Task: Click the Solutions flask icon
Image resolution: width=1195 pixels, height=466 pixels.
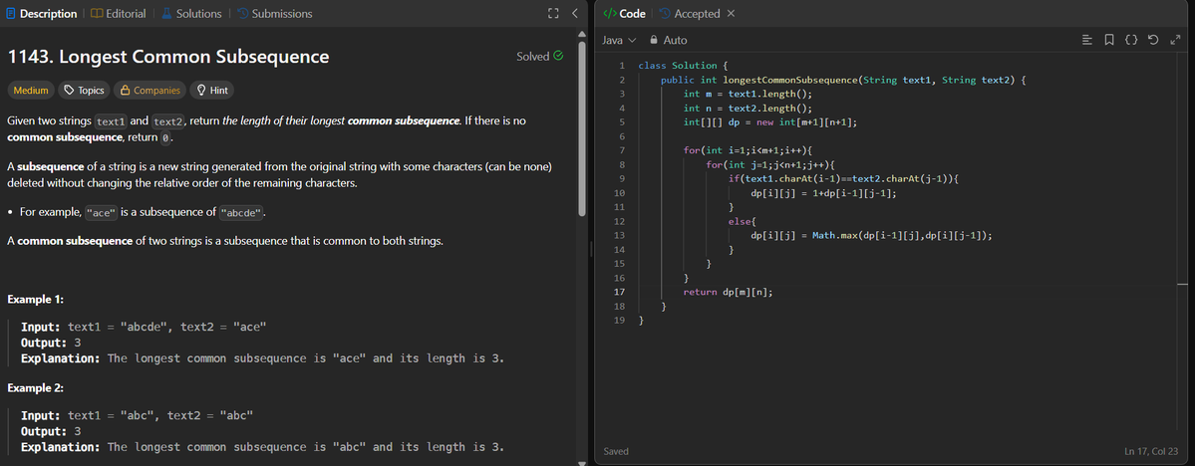Action: pos(166,14)
